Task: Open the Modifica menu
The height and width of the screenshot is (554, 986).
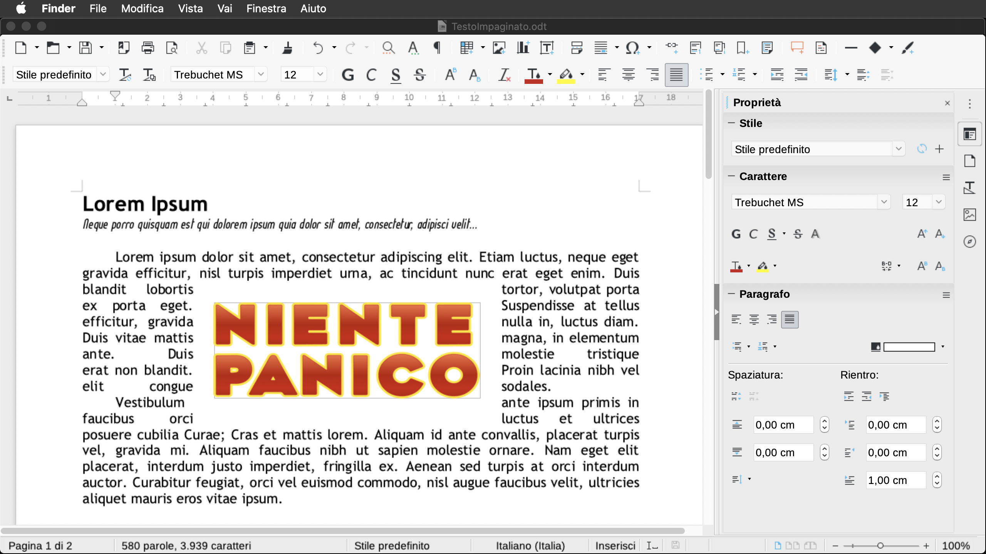Action: [x=142, y=8]
